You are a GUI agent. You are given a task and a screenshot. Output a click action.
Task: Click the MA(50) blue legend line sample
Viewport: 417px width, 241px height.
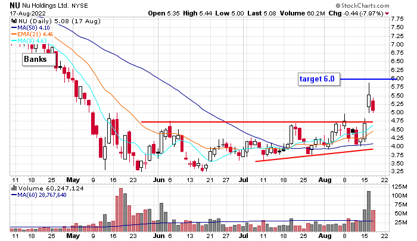[x=14, y=27]
